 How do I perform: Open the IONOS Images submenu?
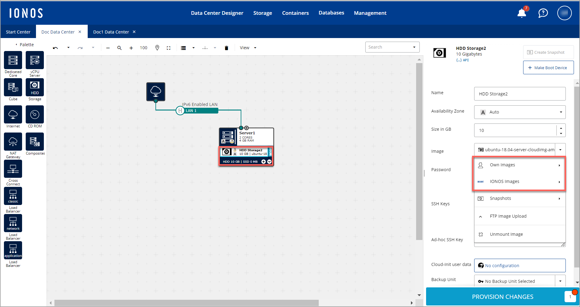coord(519,181)
